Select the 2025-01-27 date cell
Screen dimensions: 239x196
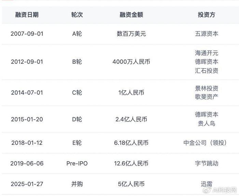[27, 184]
